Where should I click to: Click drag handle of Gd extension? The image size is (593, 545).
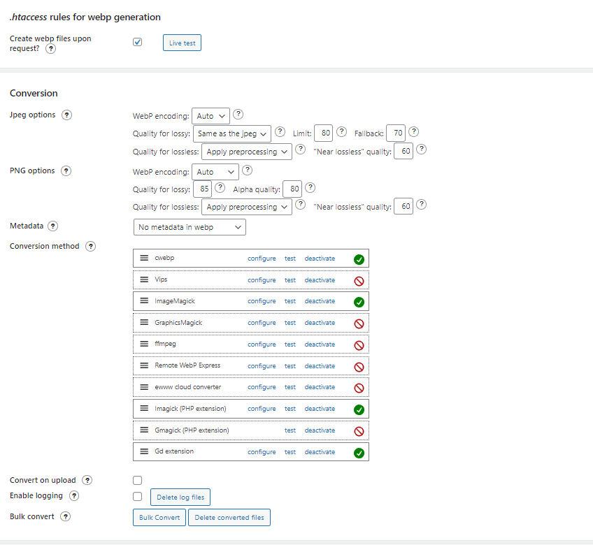click(x=144, y=451)
